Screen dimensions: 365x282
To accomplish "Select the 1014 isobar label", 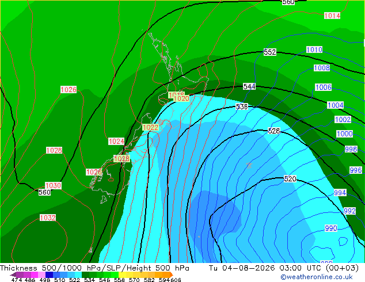I will pos(332,16).
